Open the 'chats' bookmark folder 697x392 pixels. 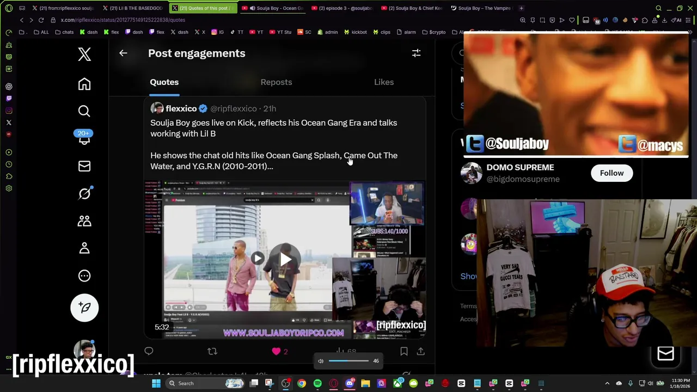coord(64,32)
